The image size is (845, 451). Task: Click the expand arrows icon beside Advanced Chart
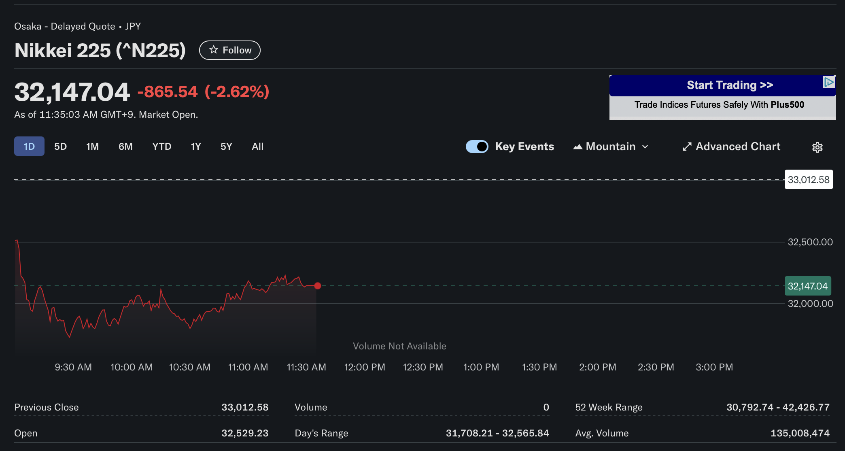tap(687, 147)
